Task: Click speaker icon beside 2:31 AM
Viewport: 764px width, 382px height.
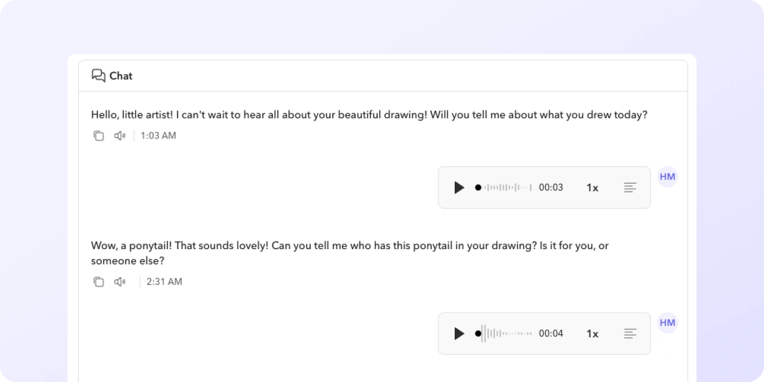Action: [x=120, y=282]
